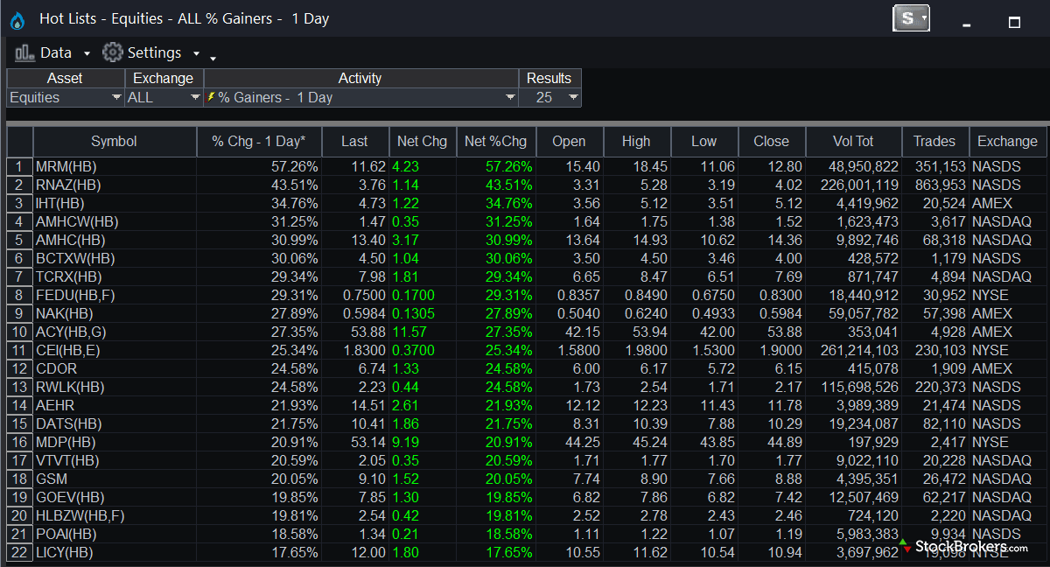Select the RNAZ(HB) symbol cell

tap(68, 185)
